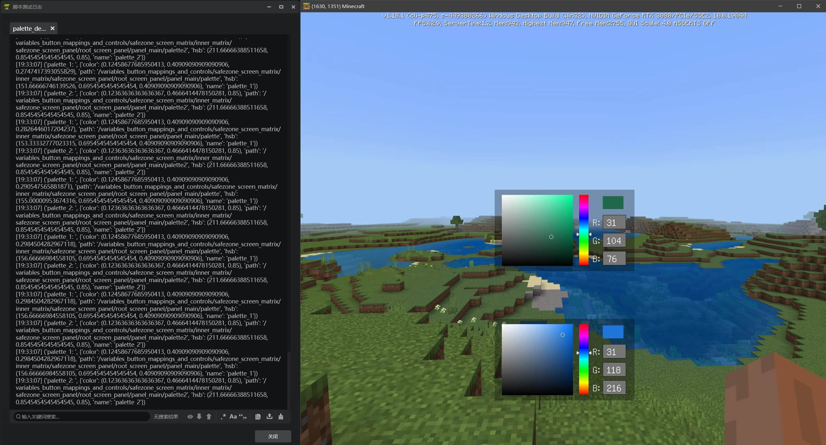Click the 关闭 button in log window
The height and width of the screenshot is (445, 826).
273,436
